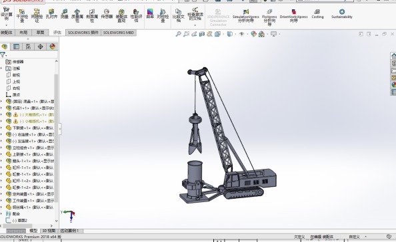Click the 检查激活的文档 check active document tool

click(195, 14)
